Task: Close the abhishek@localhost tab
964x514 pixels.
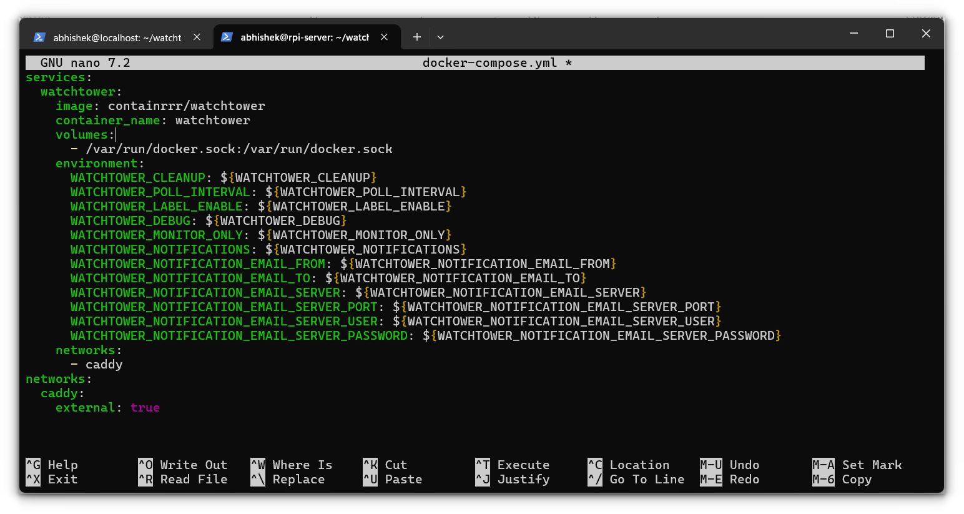Action: point(197,37)
